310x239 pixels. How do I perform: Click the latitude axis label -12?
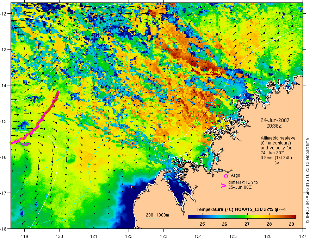(4, 14)
